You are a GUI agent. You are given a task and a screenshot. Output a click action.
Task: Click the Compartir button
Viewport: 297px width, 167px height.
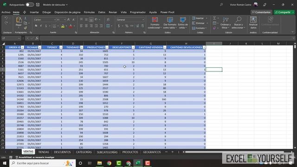[x=284, y=12]
